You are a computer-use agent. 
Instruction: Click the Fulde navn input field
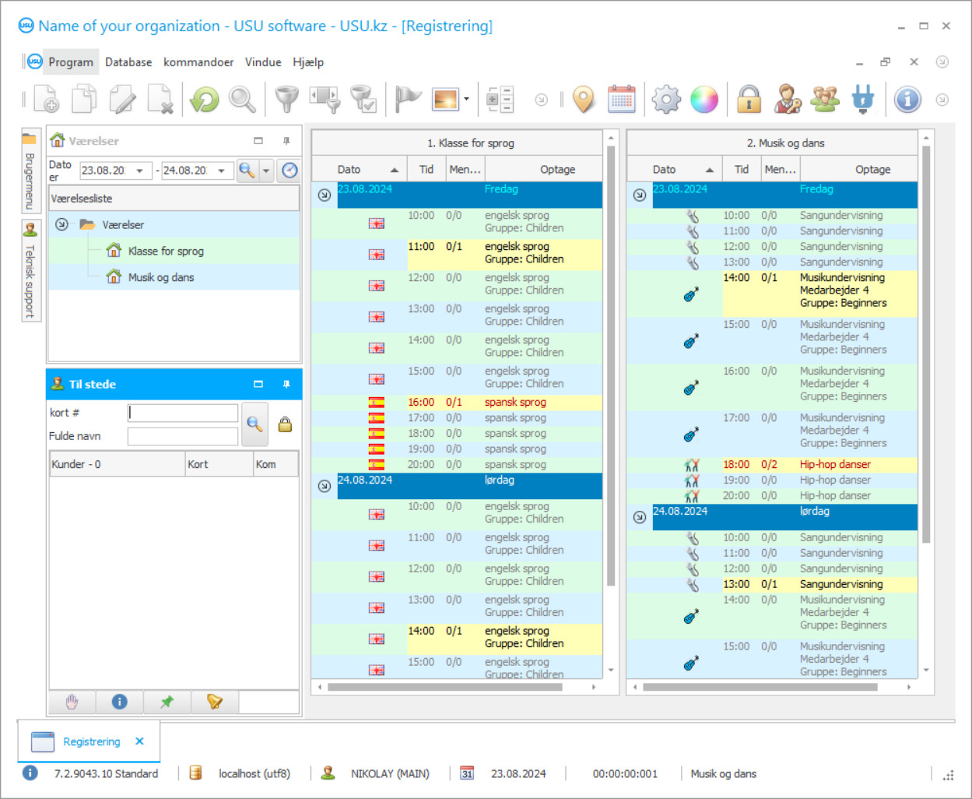pos(183,436)
